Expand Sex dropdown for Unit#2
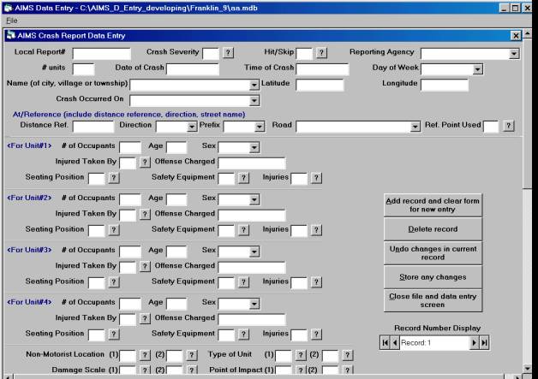The height and width of the screenshot is (379, 538). coord(254,200)
